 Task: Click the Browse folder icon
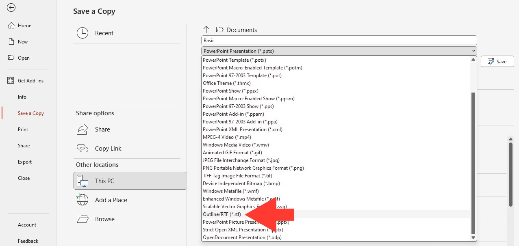click(x=83, y=219)
